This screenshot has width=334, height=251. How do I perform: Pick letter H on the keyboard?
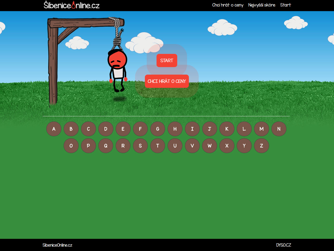click(x=175, y=129)
